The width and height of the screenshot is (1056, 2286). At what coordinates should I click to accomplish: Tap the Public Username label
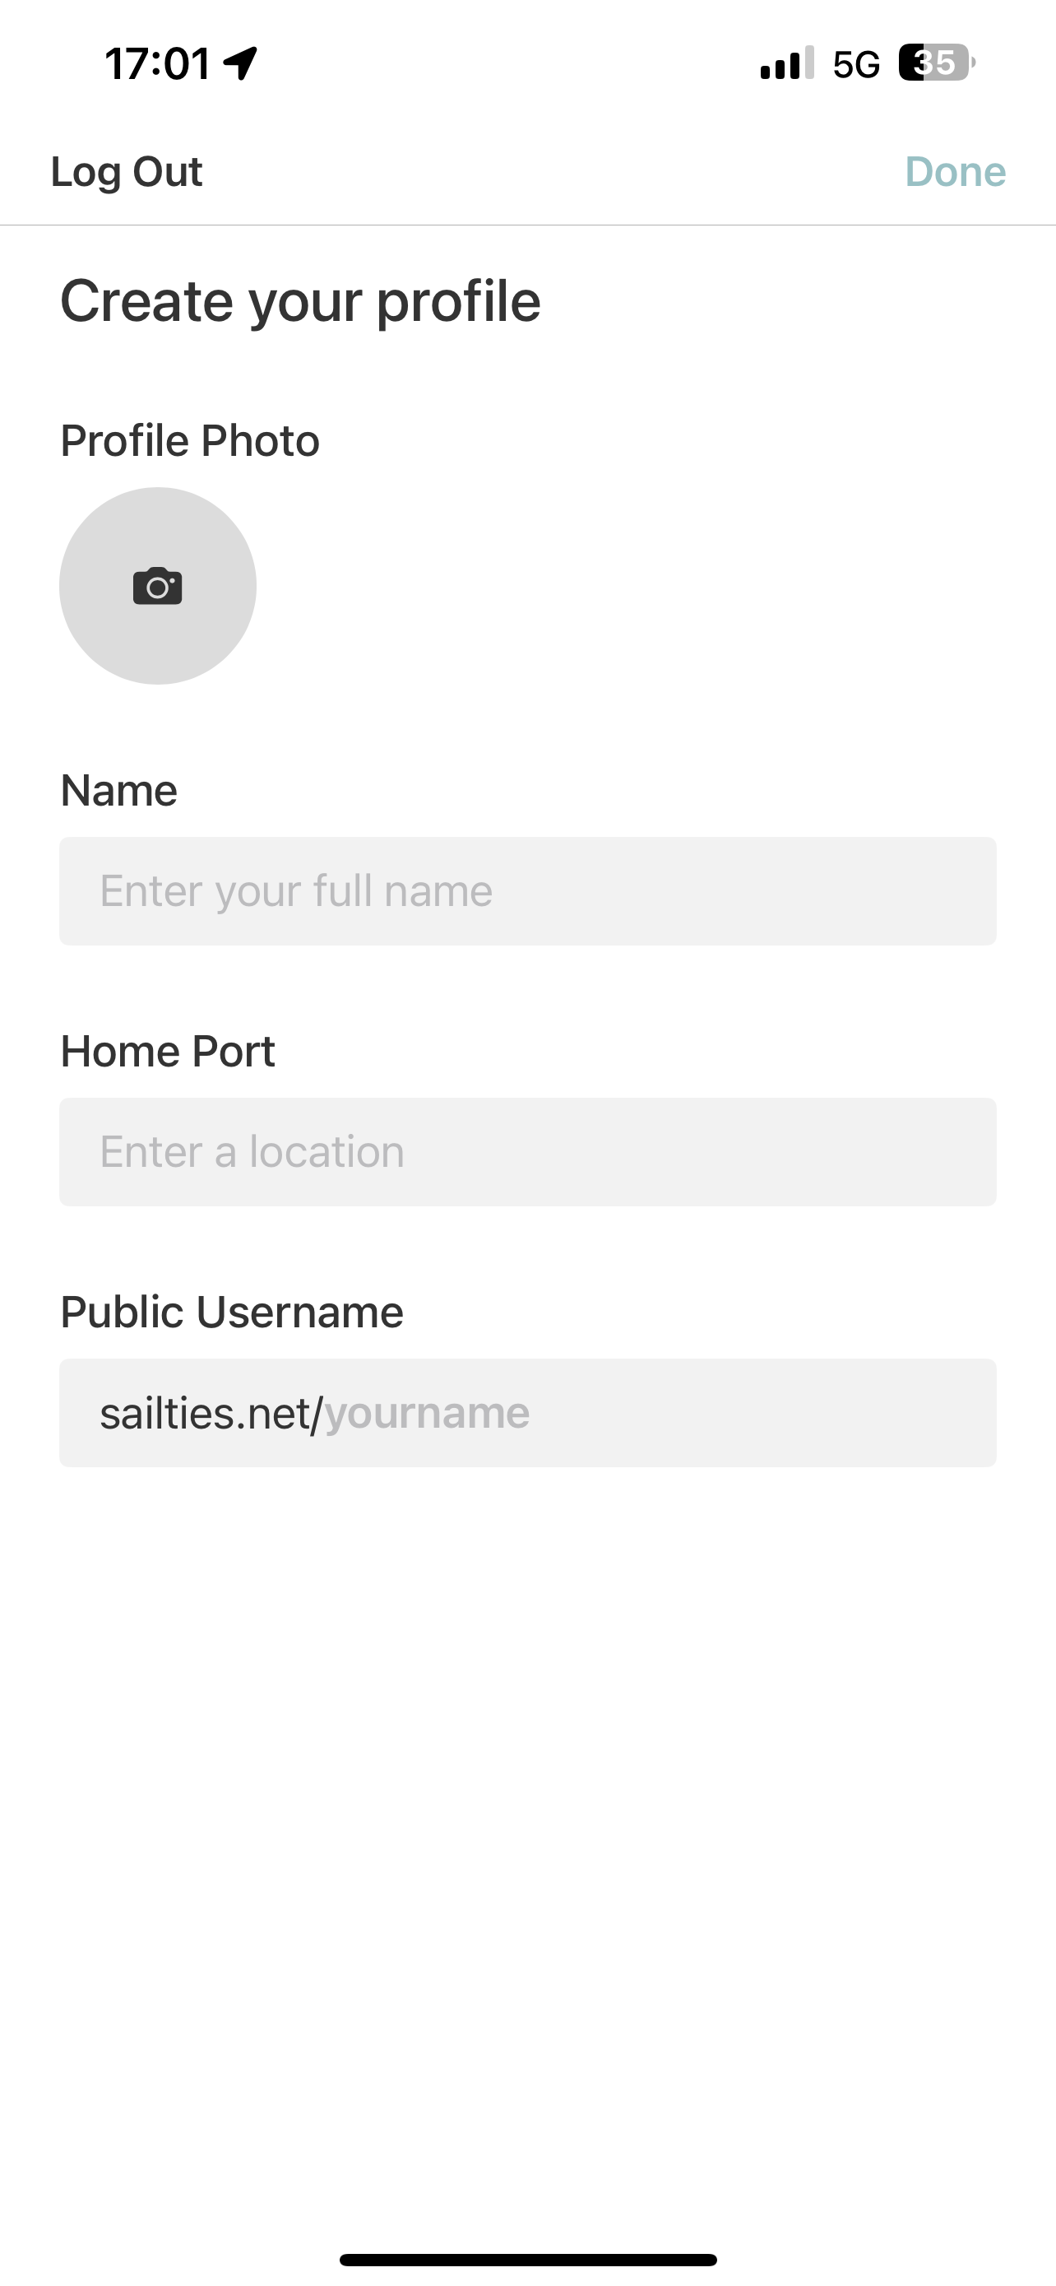pos(231,1312)
